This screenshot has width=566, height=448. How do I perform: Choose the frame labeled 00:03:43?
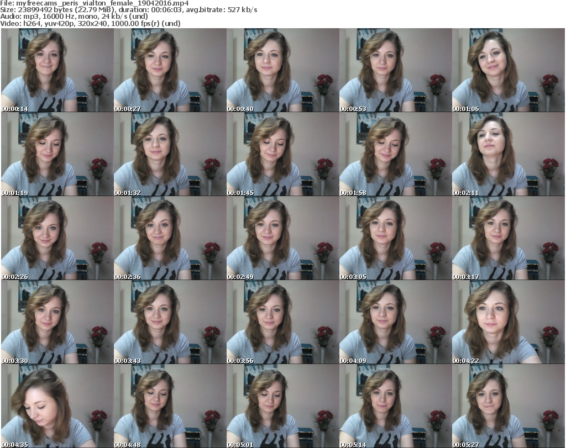(170, 322)
